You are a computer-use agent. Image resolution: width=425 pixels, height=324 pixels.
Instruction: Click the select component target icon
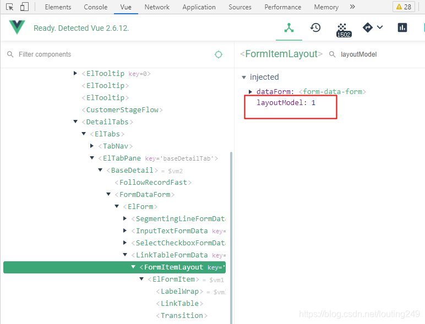point(219,54)
